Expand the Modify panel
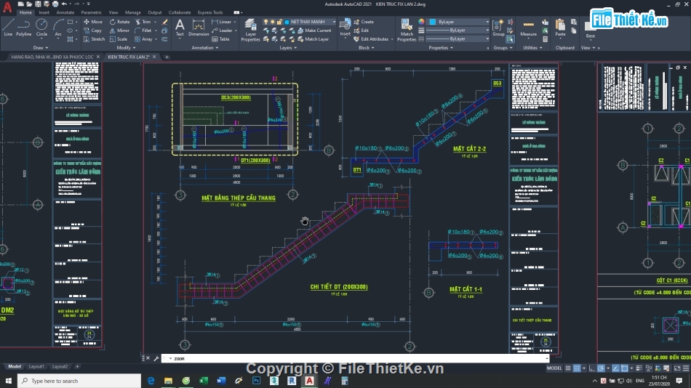The height and width of the screenshot is (388, 691). pyautogui.click(x=126, y=47)
